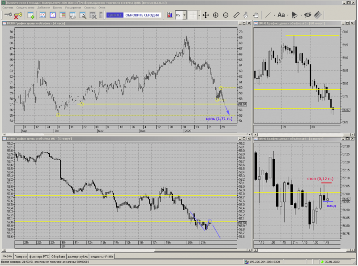Select the line drawing tool
This screenshot has height=266, width=358.
pyautogui.click(x=268, y=15)
